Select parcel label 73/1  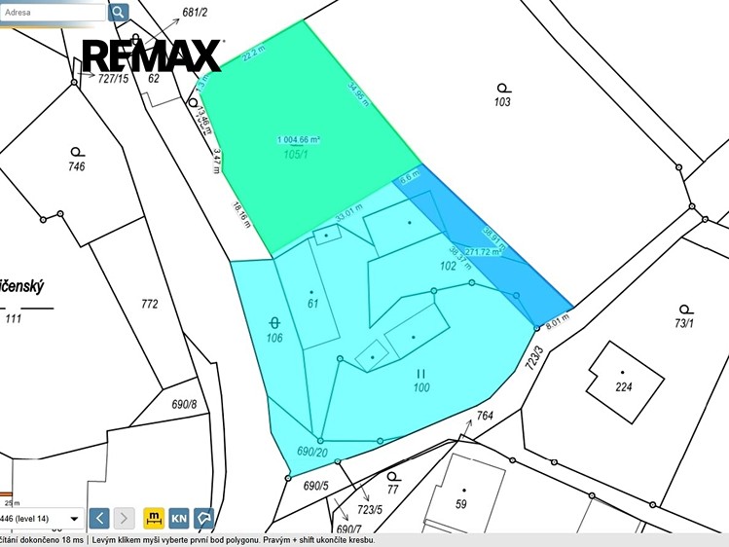coord(684,323)
